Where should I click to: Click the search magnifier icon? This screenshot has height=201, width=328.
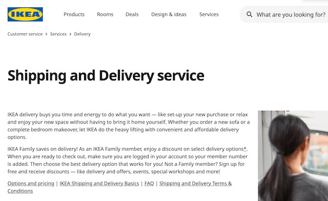click(249, 14)
